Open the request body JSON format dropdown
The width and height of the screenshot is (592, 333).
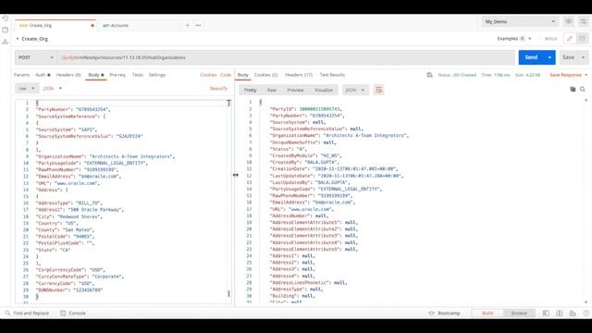[x=52, y=89]
